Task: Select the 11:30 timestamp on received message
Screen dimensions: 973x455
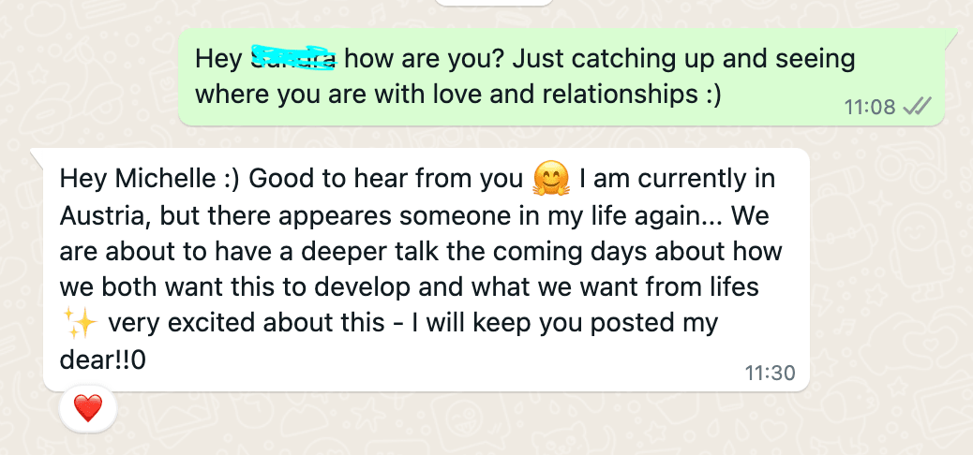Action: coord(770,373)
